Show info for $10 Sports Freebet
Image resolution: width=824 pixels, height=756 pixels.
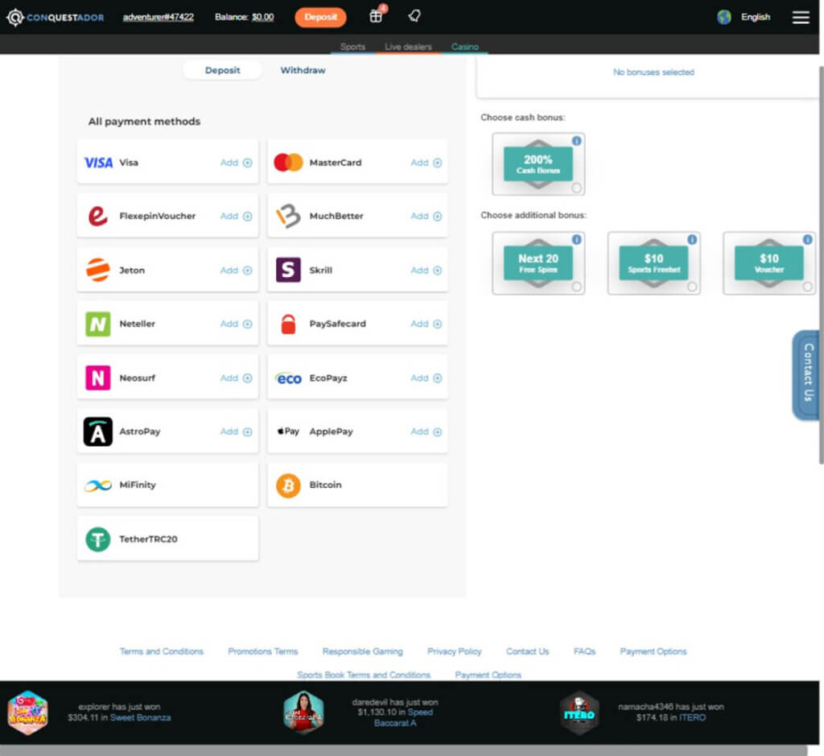pyautogui.click(x=692, y=240)
